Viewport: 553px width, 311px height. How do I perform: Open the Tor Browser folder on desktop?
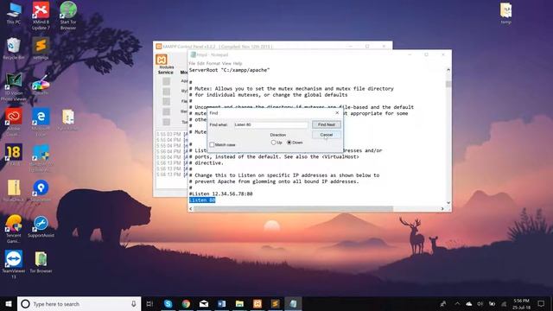41,263
